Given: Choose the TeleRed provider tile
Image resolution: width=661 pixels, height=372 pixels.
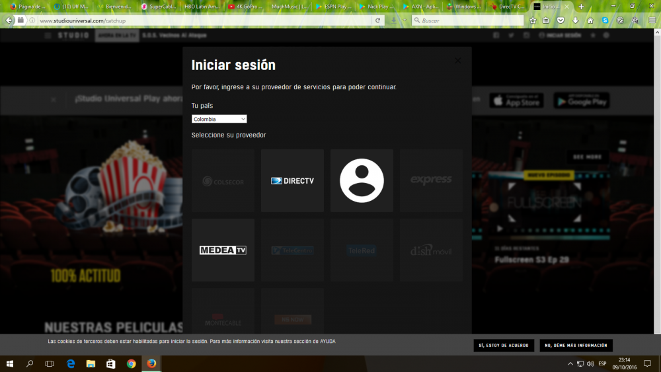Looking at the screenshot, I should [x=362, y=250].
